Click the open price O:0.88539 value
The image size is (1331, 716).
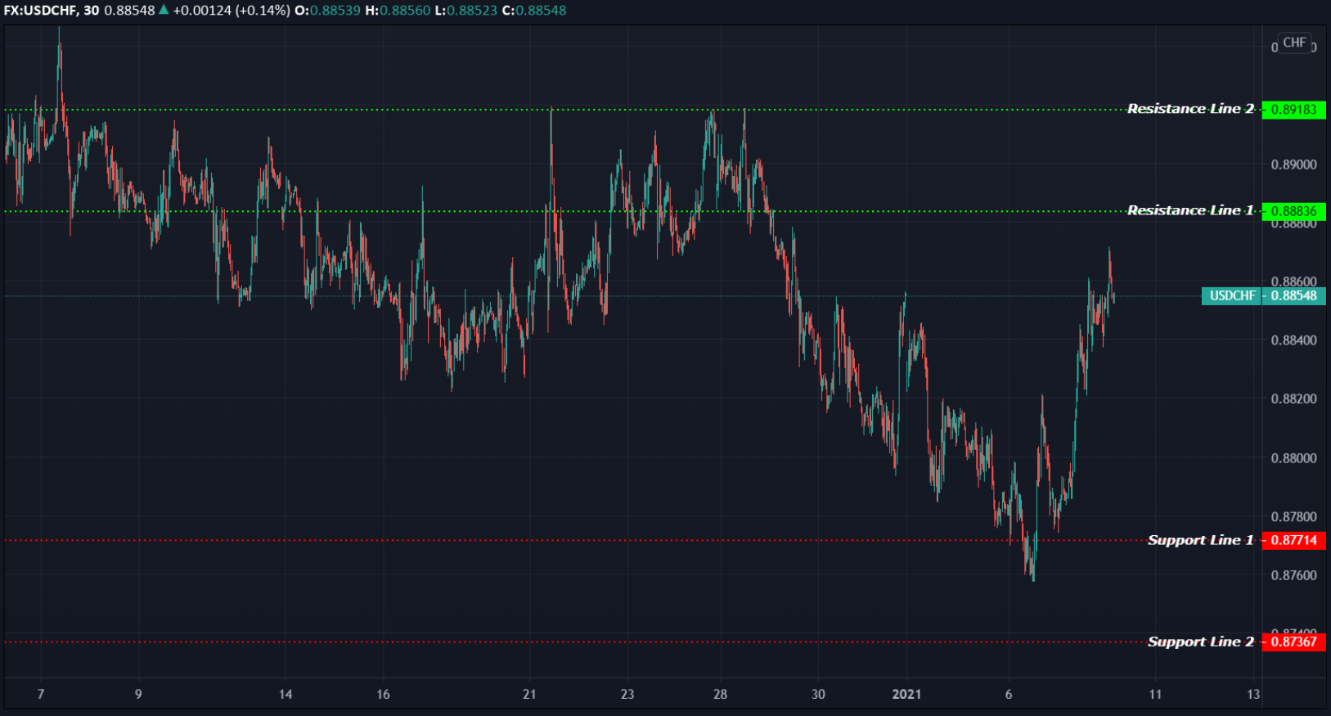327,11
